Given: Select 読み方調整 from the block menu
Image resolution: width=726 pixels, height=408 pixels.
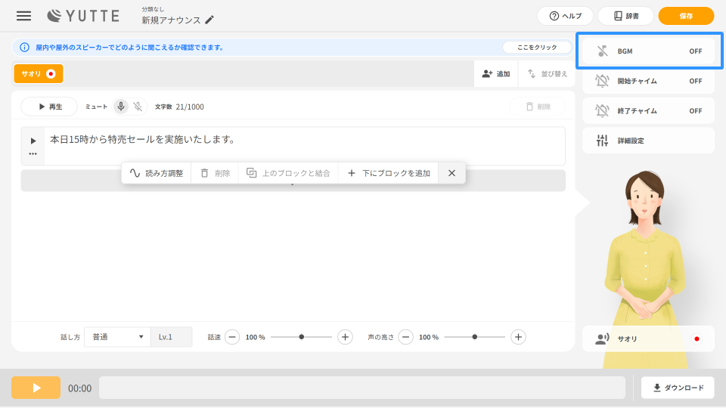Looking at the screenshot, I should point(156,173).
